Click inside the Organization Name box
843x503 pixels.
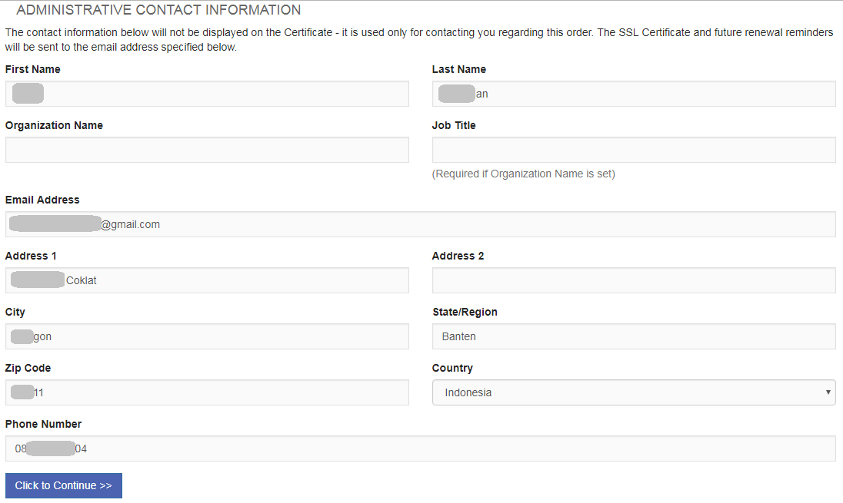[x=207, y=149]
